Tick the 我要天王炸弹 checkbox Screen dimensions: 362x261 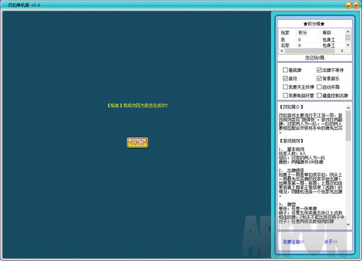tap(285, 87)
